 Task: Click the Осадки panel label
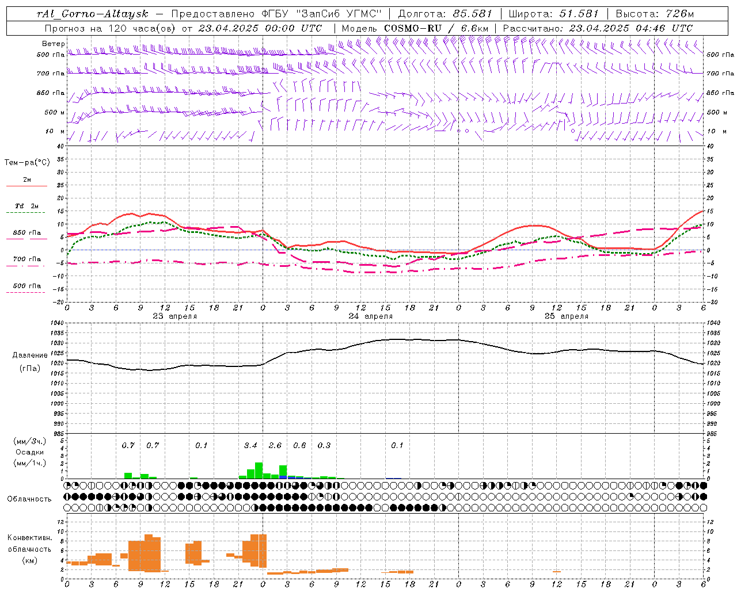tap(29, 452)
